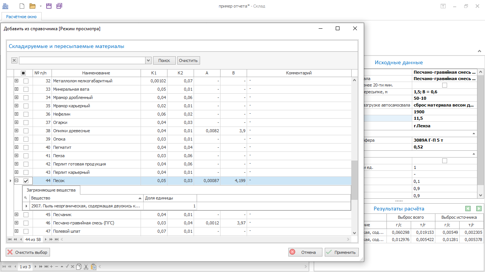Add a record with the plus icon in bottom navigator

pos(51,267)
